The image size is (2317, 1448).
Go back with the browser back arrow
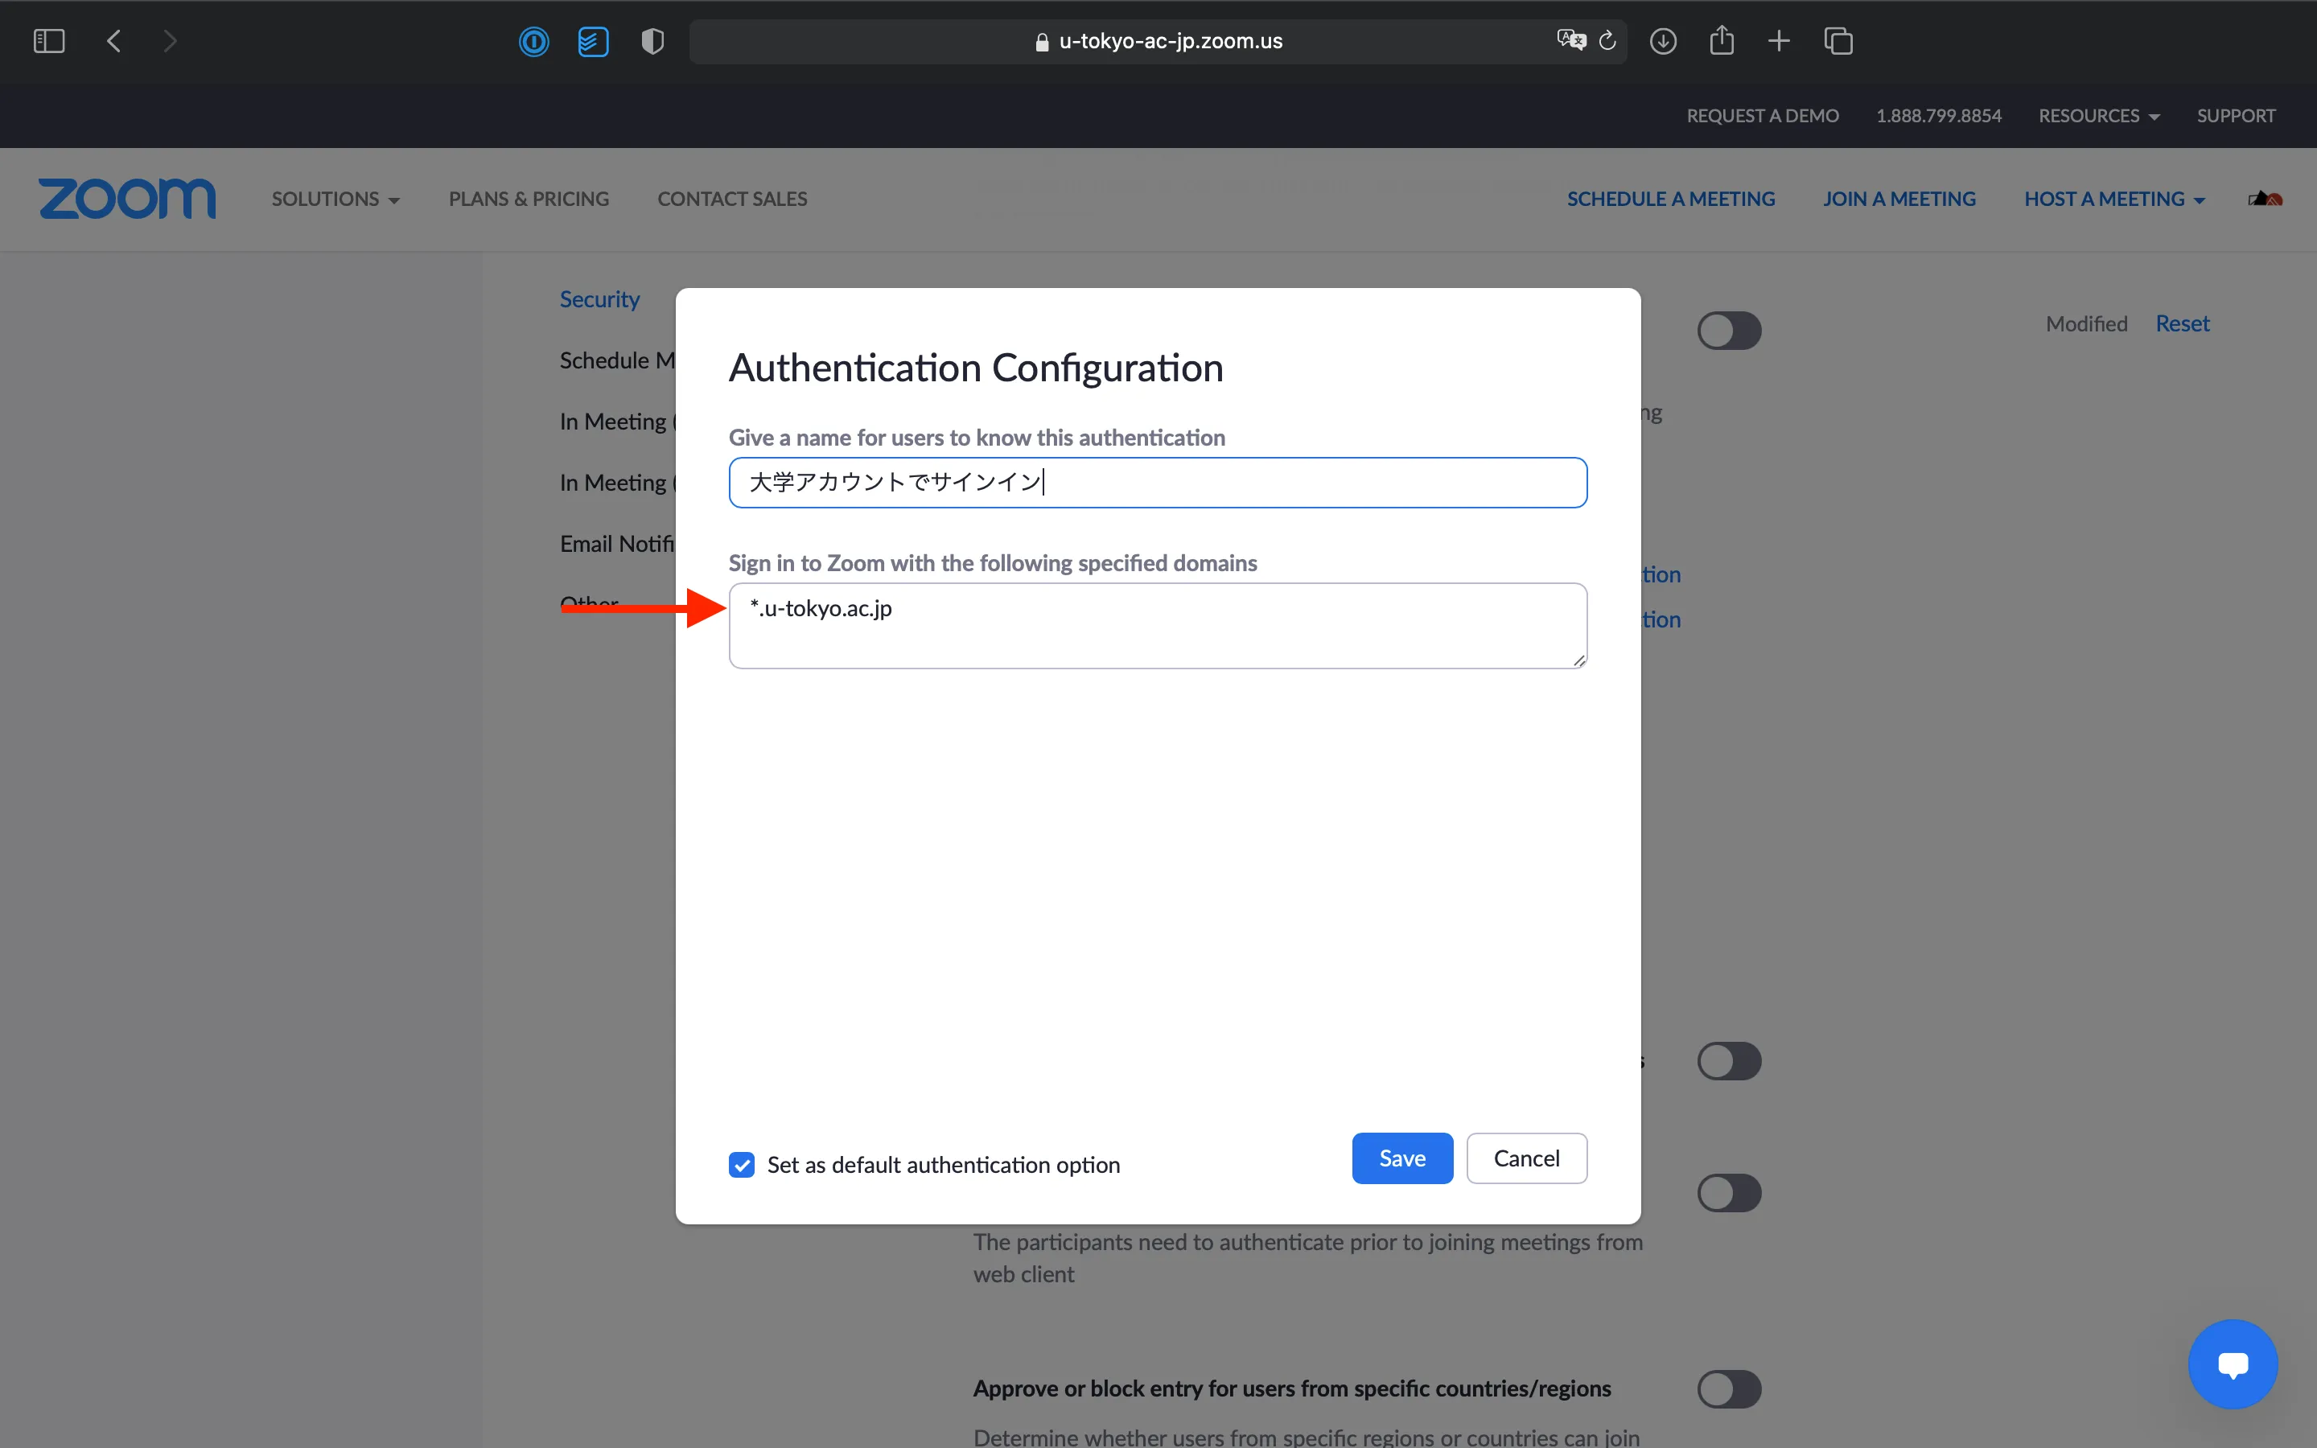[114, 41]
